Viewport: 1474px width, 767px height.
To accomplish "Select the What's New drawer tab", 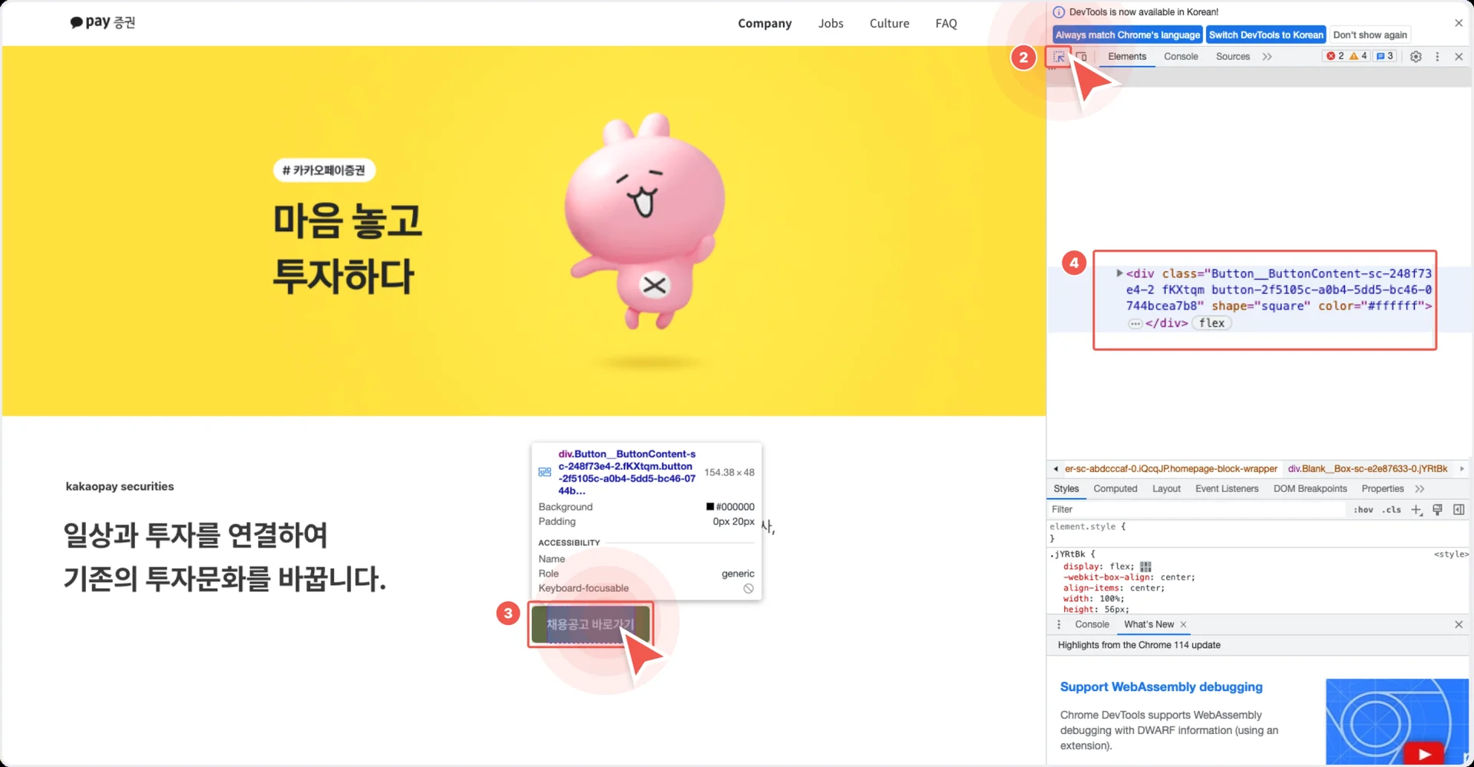I will click(1148, 625).
